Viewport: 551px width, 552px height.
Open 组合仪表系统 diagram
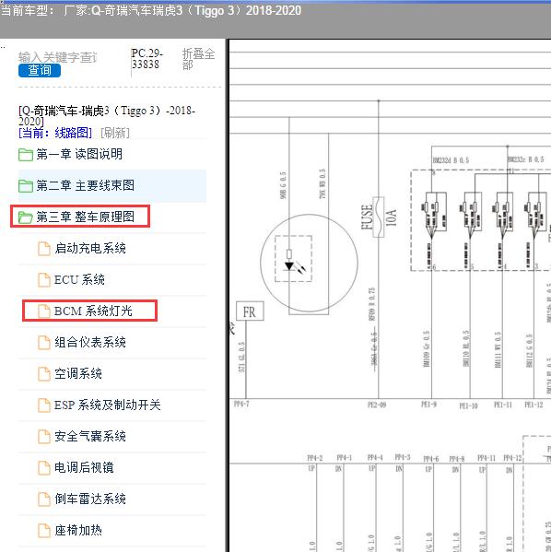point(90,342)
